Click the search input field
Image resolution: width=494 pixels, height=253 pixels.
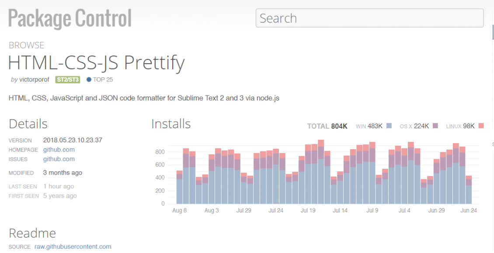(x=369, y=18)
